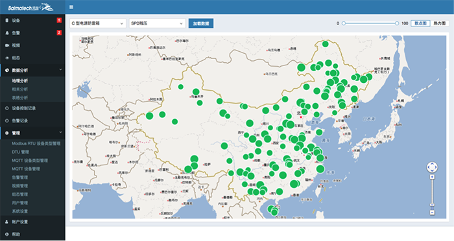Image resolution: width=454 pixels, height=241 pixels.
Task: Click the red badge on 设备
Action: [x=59, y=20]
